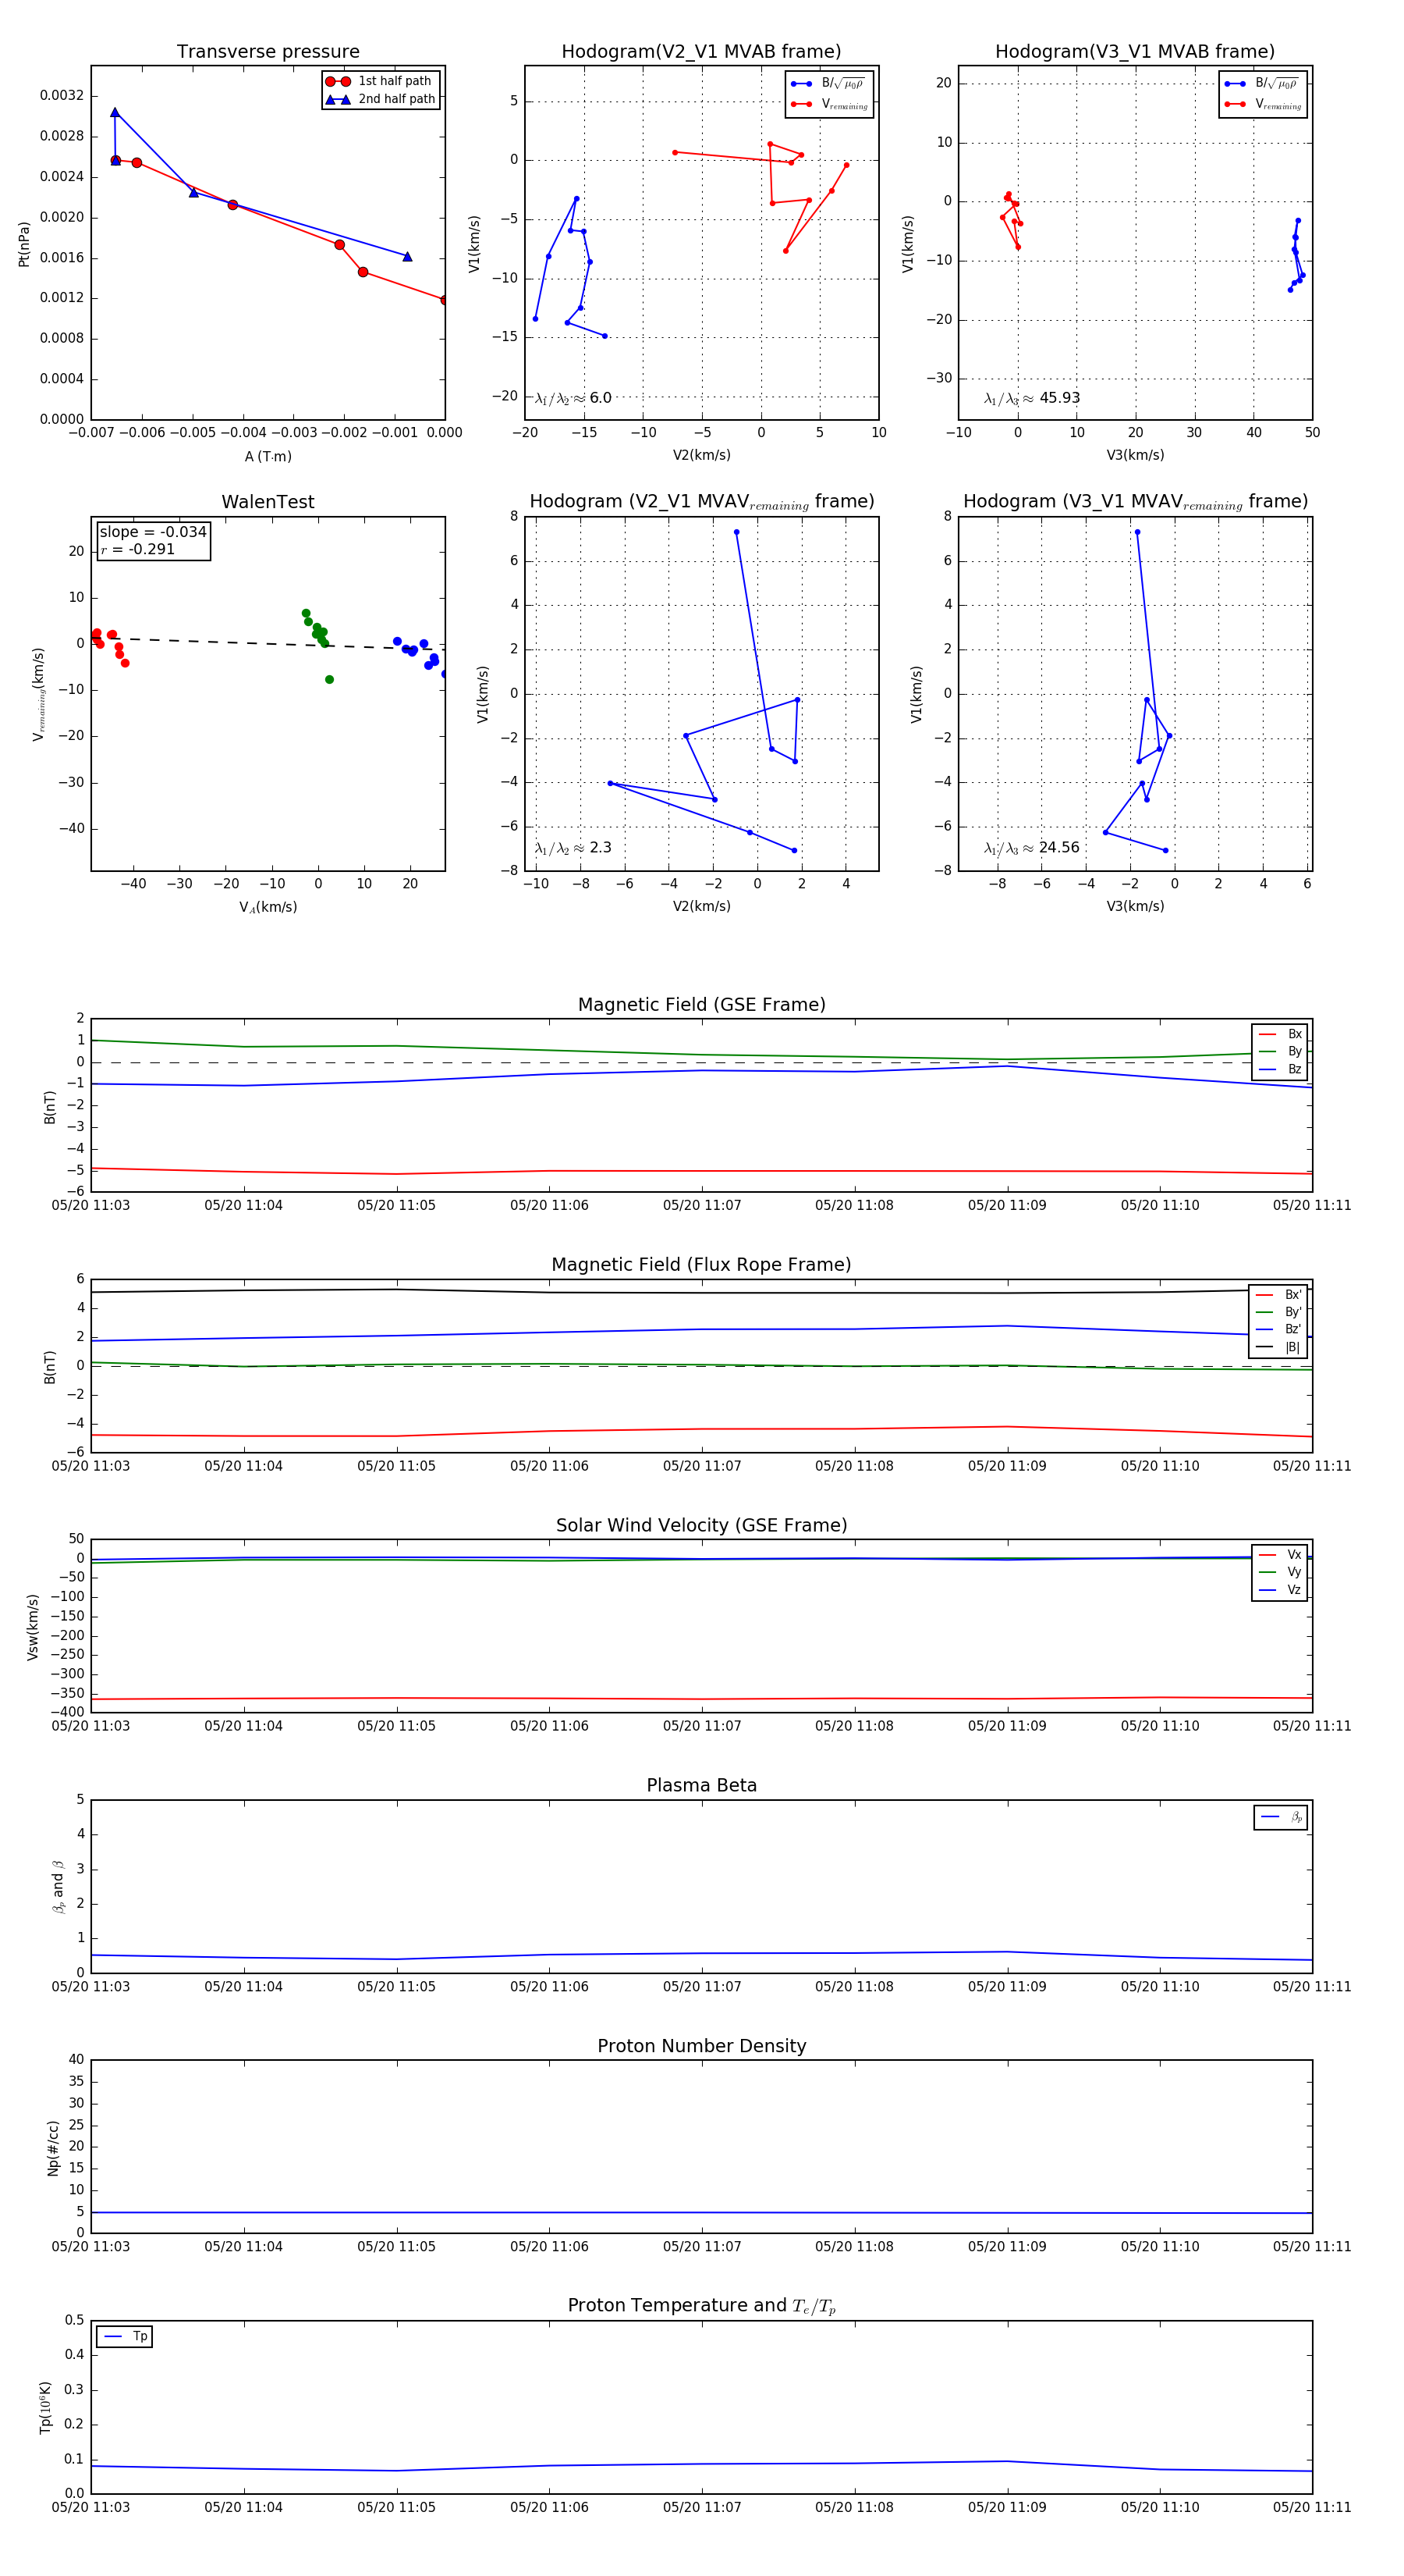Click the 'Transverse pressure' plot title
Image resolution: width=1404 pixels, height=2576 pixels.
(268, 52)
